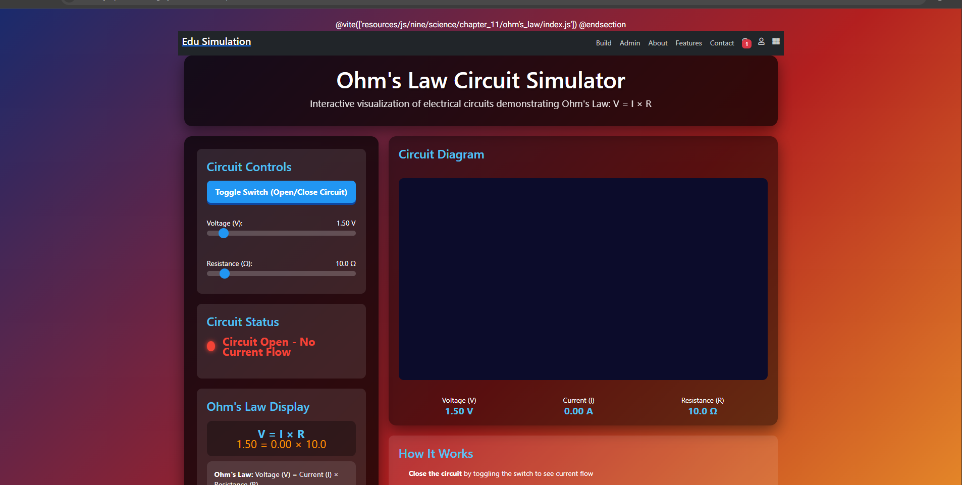The height and width of the screenshot is (485, 962).
Task: Click the 'V = I × R' formula heading
Action: pyautogui.click(x=281, y=434)
